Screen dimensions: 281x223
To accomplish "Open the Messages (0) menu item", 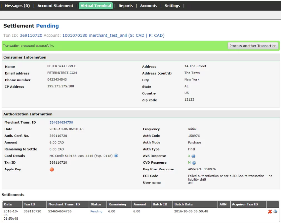I will pos(17,6).
